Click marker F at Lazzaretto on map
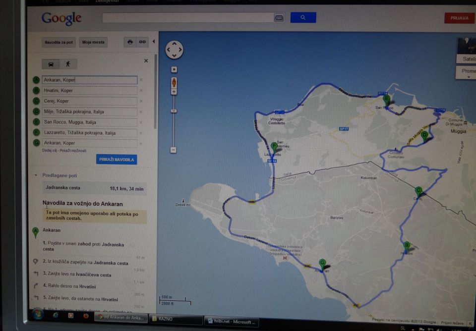The height and width of the screenshot is (331, 476). click(274, 148)
